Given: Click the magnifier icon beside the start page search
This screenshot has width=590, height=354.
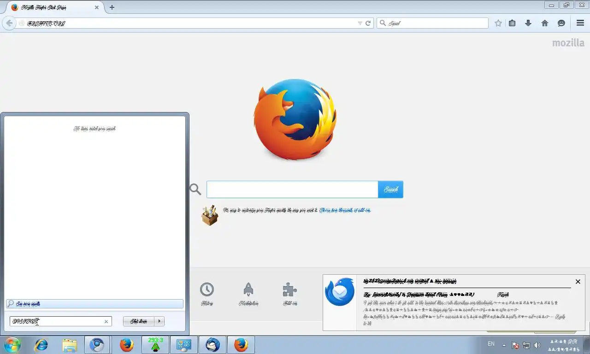Looking at the screenshot, I should tap(195, 189).
